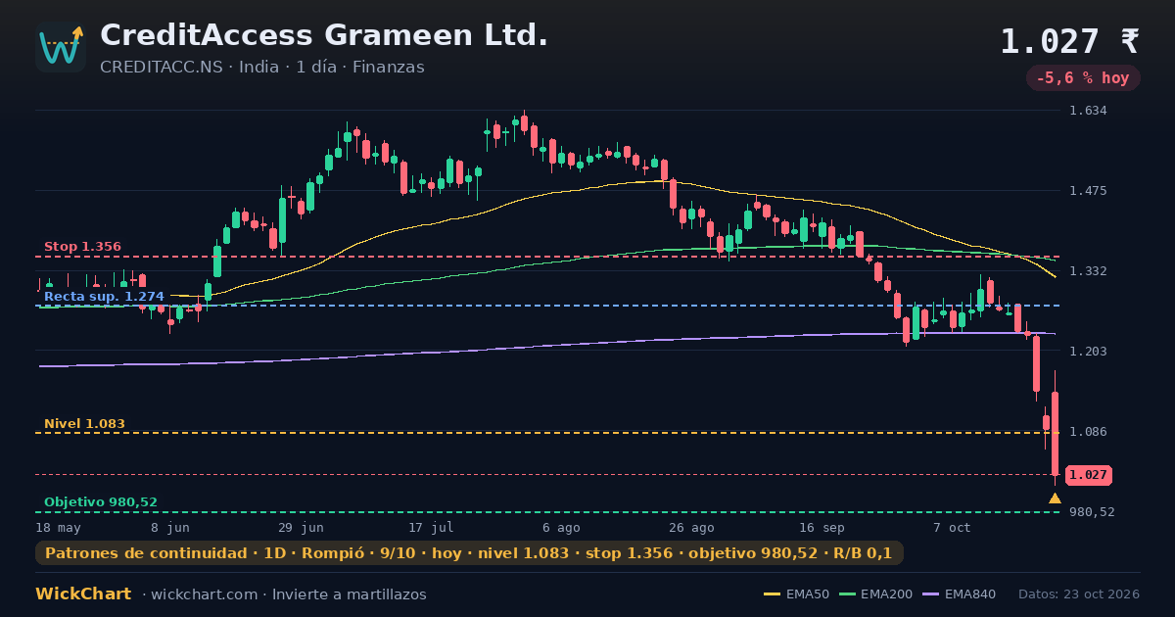The height and width of the screenshot is (617, 1175).
Task: Click the Nivel 1.083 line label
Action: point(84,424)
